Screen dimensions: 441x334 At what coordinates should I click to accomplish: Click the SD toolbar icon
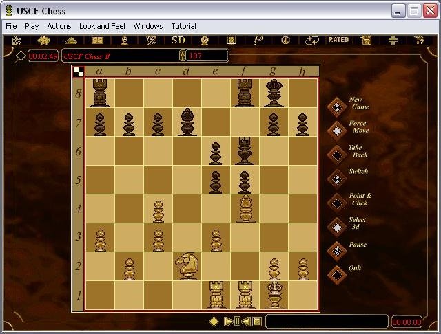[x=178, y=41]
